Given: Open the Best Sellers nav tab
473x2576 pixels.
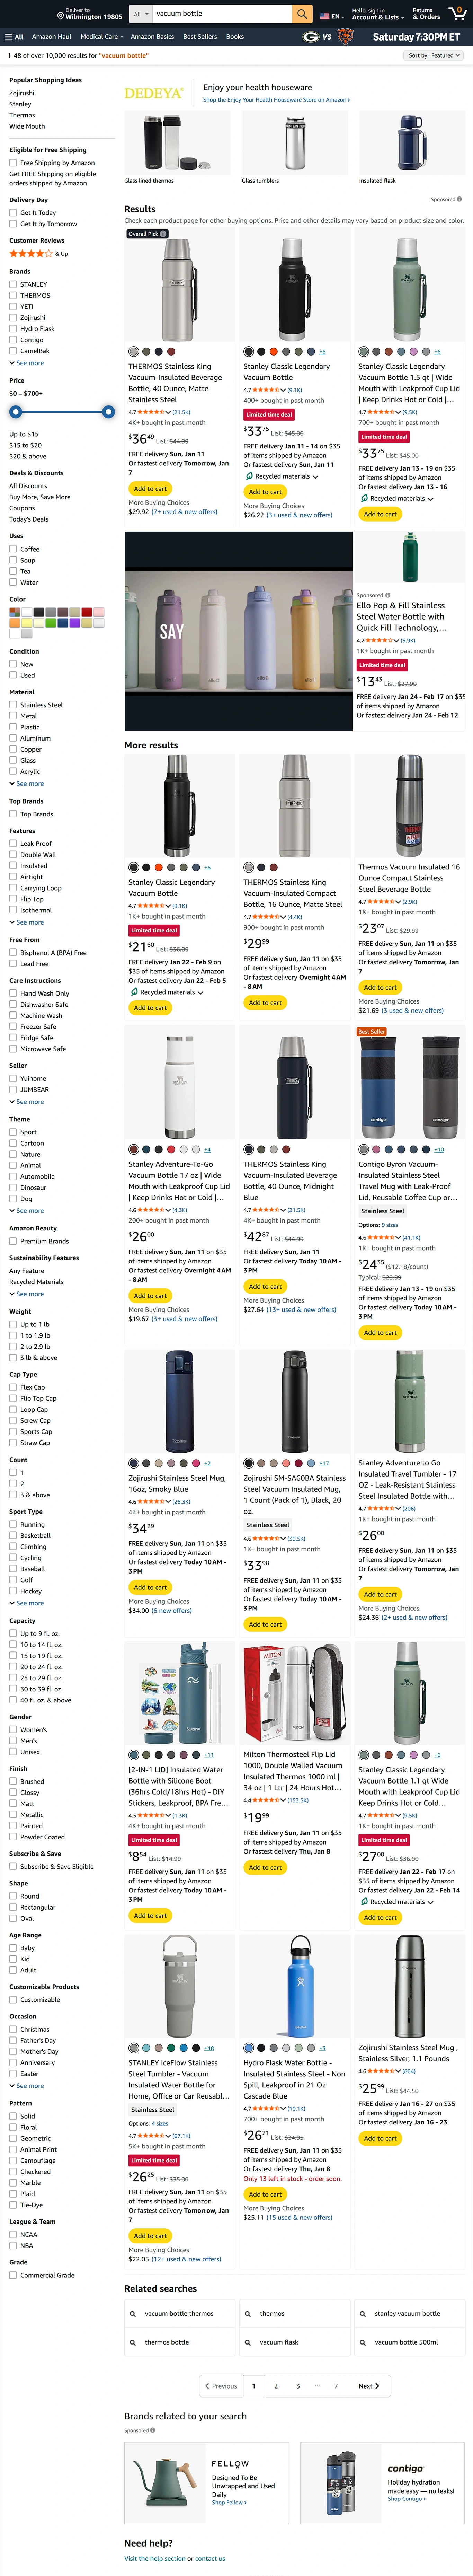Looking at the screenshot, I should 200,37.
